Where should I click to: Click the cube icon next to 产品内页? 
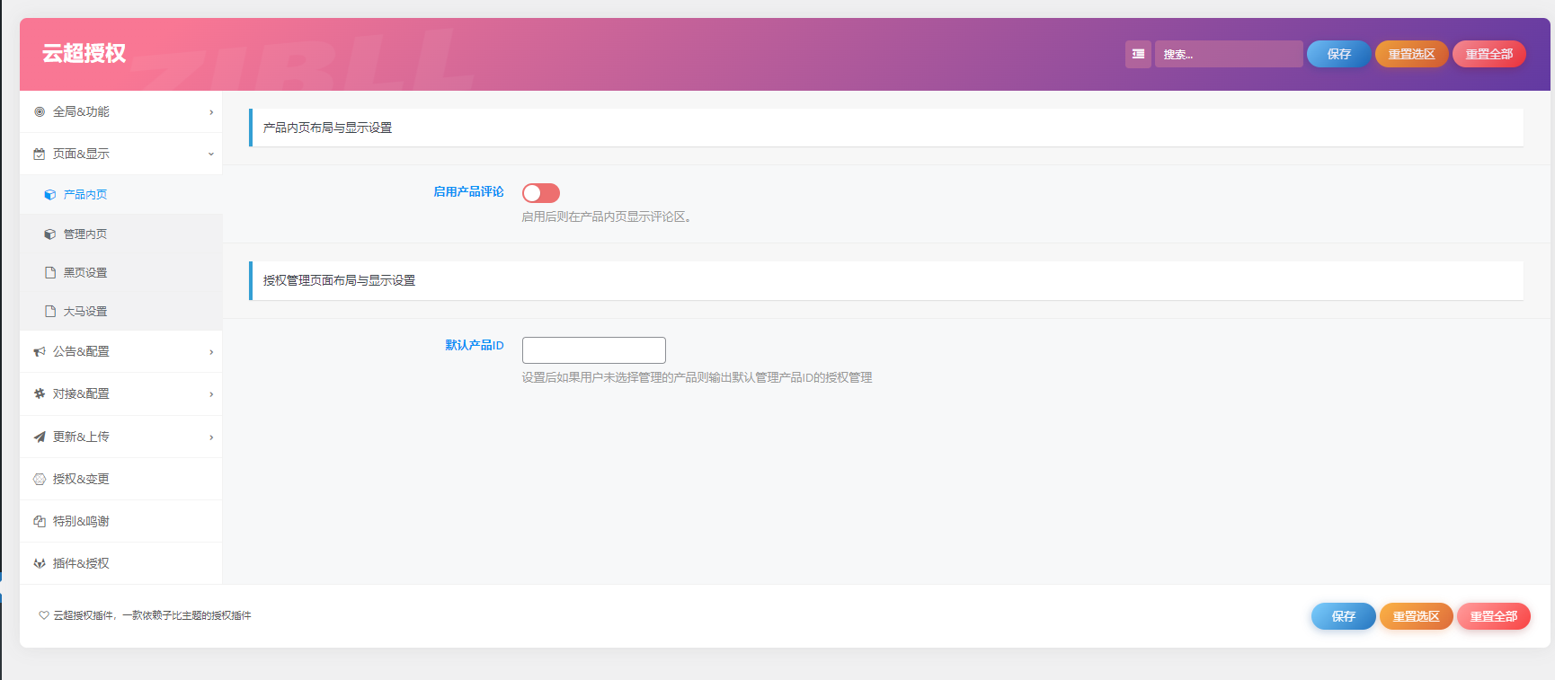pyautogui.click(x=50, y=195)
